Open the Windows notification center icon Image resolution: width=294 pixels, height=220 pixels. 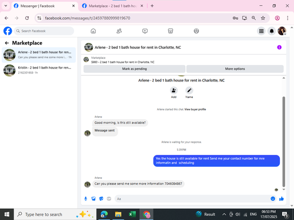point(285,215)
